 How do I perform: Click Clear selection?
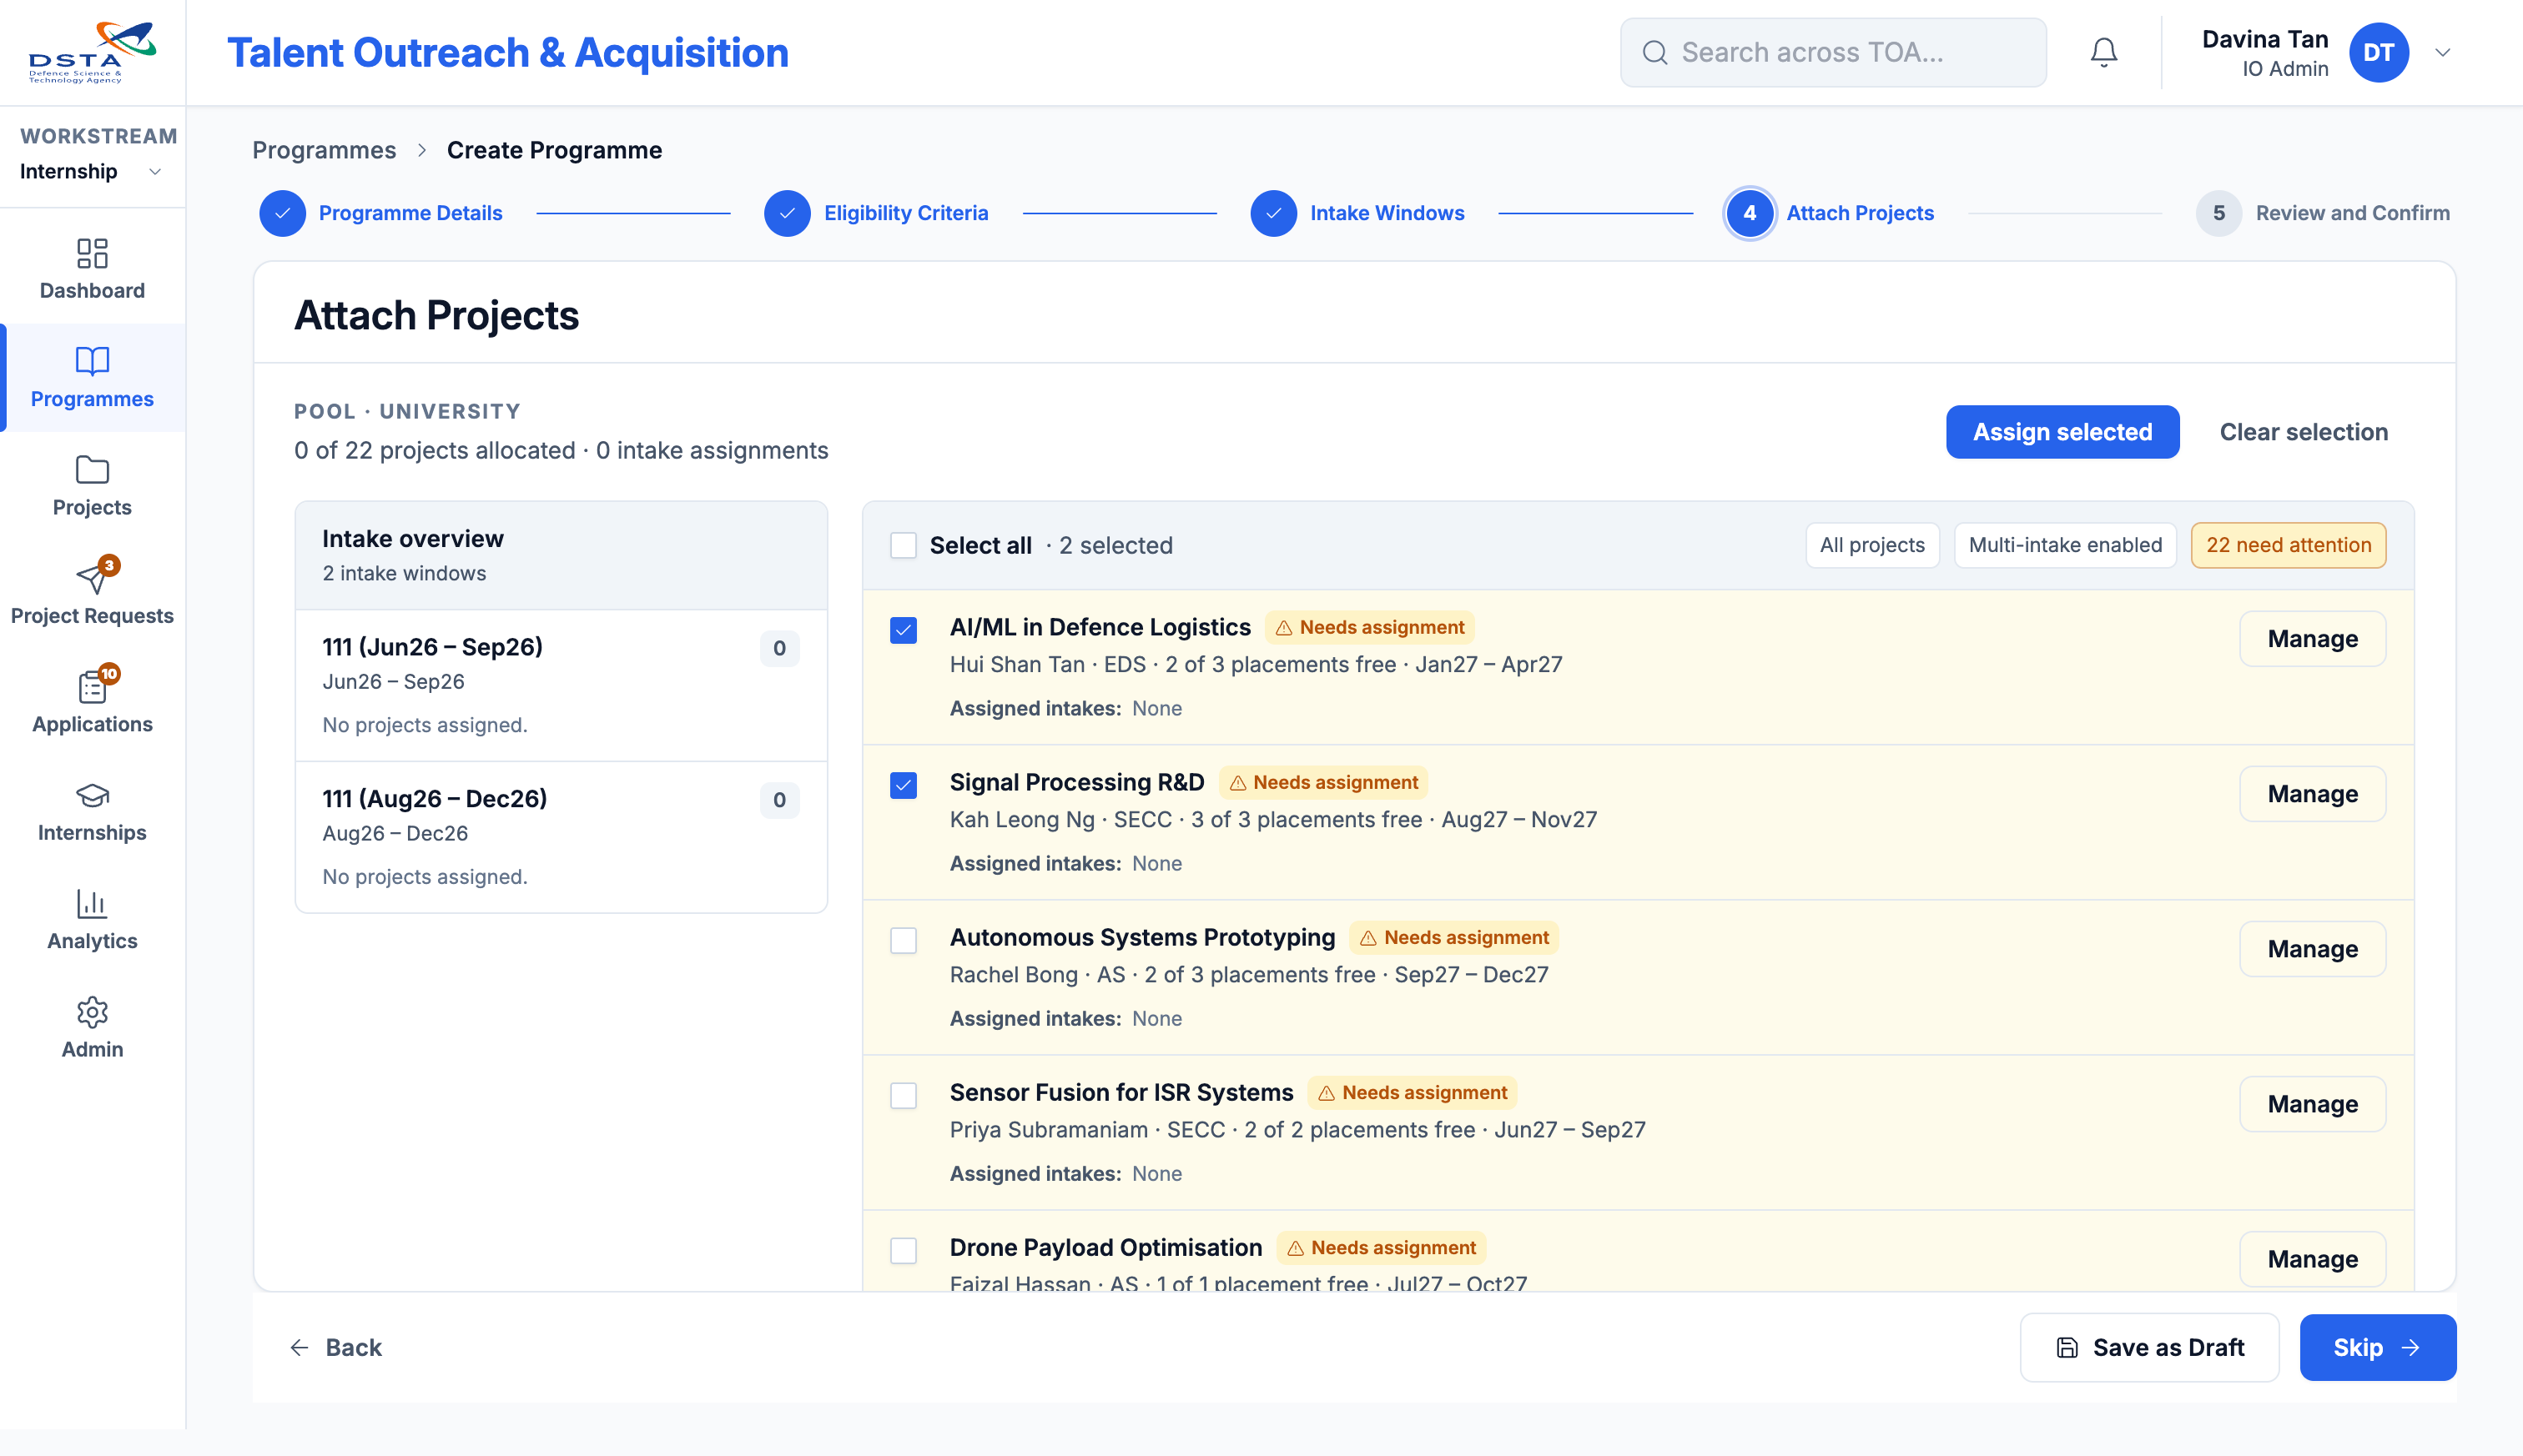click(x=2303, y=432)
